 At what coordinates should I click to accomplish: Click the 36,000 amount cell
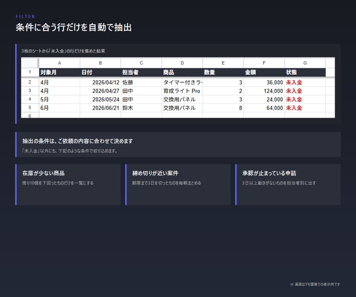[x=264, y=82]
